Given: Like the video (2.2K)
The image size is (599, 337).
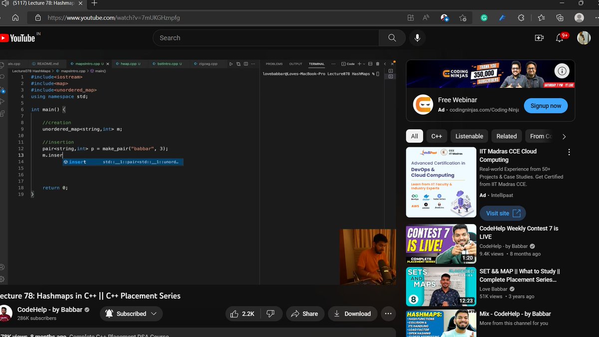Looking at the screenshot, I should point(243,314).
